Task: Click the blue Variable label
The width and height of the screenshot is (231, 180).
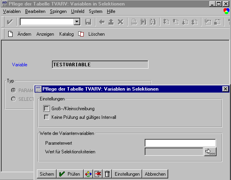Action: (x=20, y=65)
